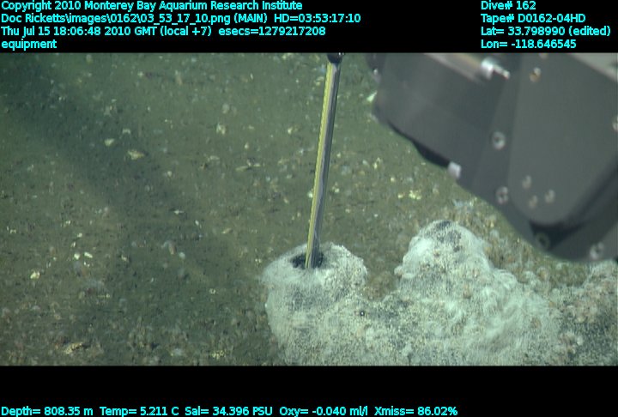Click the 'equipment' label text
The height and width of the screenshot is (417, 618).
coord(29,44)
